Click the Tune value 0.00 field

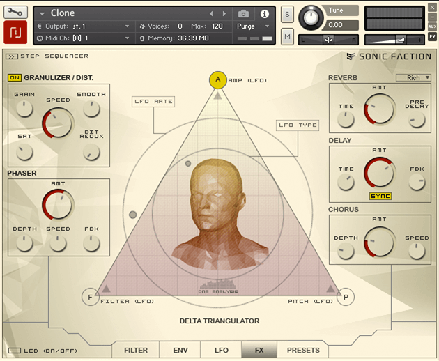point(340,25)
